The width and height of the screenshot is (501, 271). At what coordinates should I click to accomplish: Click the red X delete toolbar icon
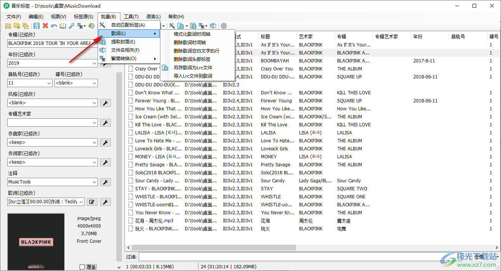(x=45, y=26)
